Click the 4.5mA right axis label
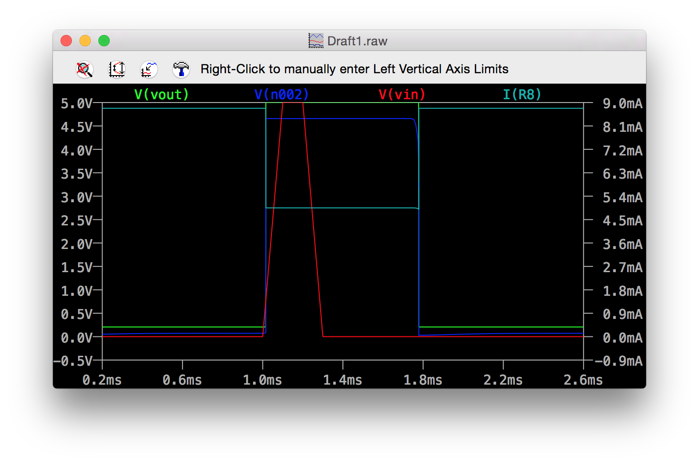This screenshot has width=699, height=464. click(x=622, y=221)
